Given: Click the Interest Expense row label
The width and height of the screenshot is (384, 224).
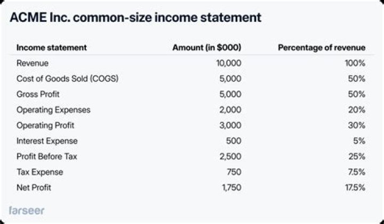Looking at the screenshot, I should click(47, 141).
